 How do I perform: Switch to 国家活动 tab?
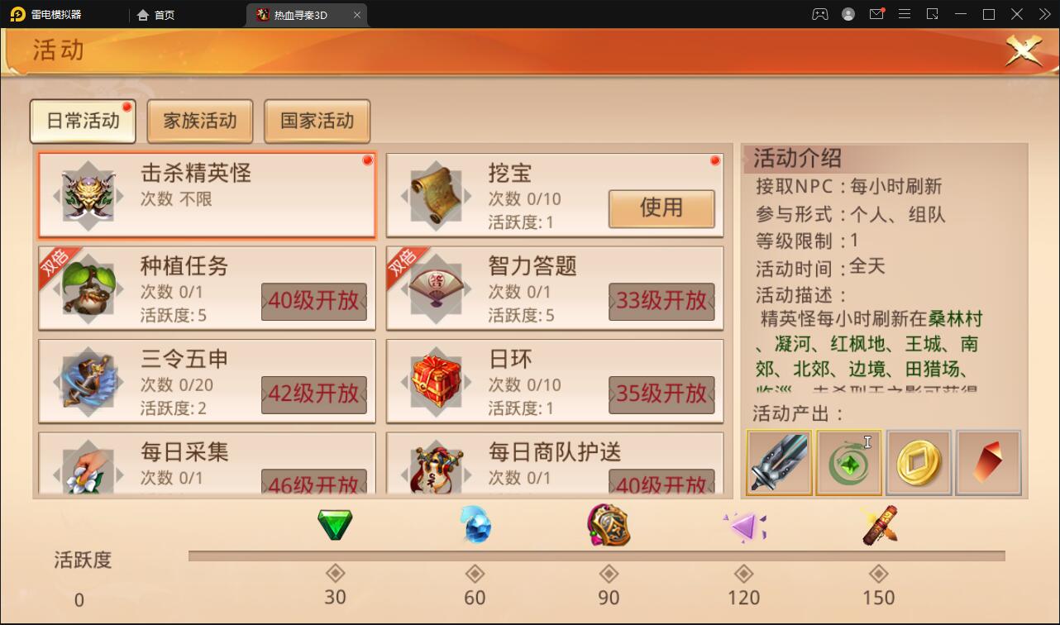(317, 122)
